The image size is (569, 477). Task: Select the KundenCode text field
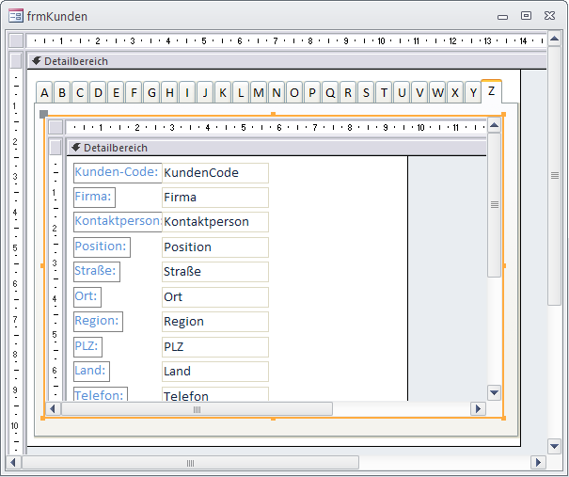coord(214,173)
